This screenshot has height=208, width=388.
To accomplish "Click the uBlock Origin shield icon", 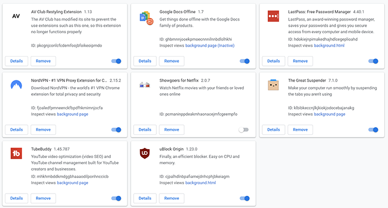I will point(145,153).
